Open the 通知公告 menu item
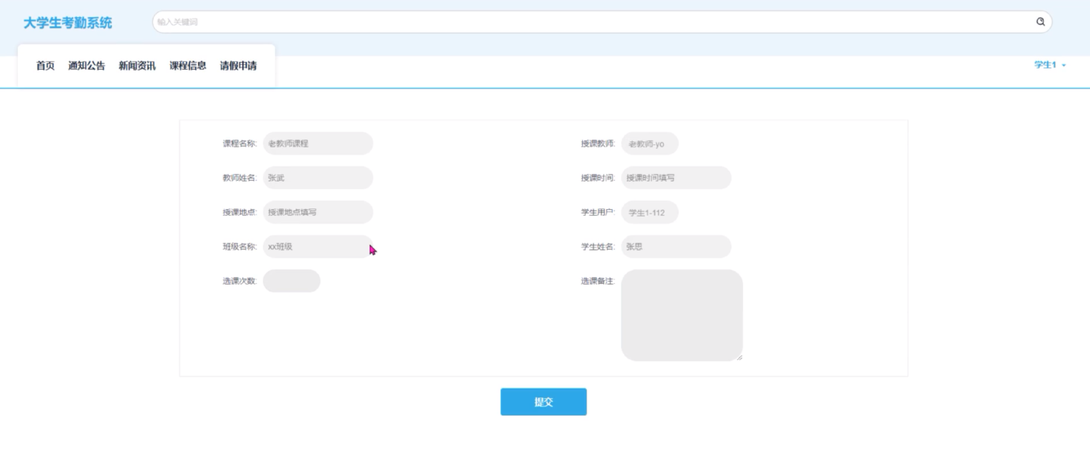The image size is (1090, 466). (x=86, y=66)
